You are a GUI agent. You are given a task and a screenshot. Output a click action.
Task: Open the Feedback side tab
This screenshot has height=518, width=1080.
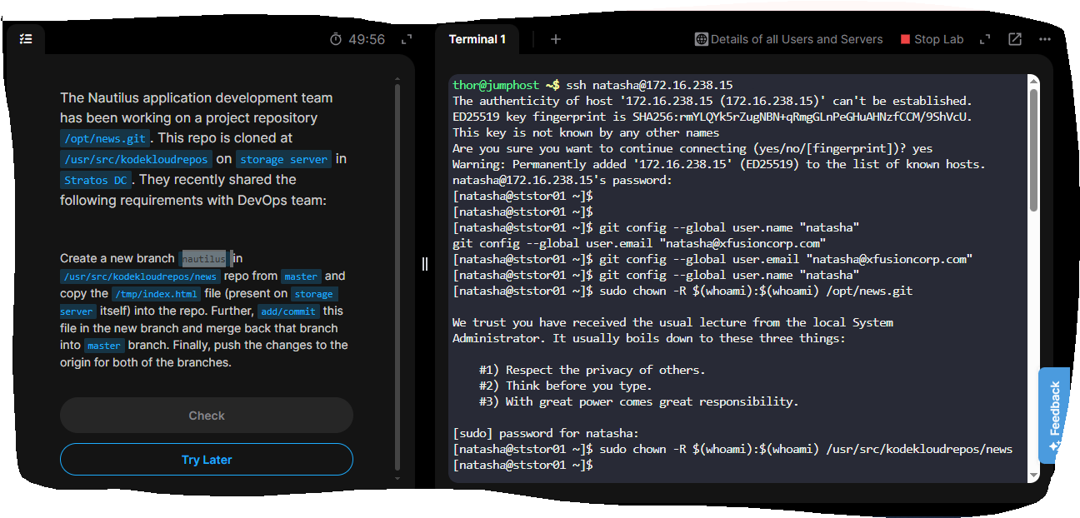pyautogui.click(x=1054, y=415)
